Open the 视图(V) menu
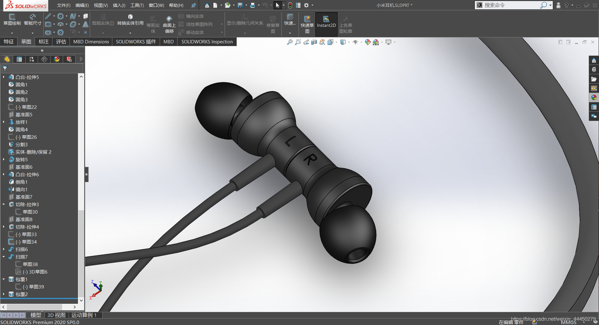This screenshot has width=599, height=325. pyautogui.click(x=101, y=5)
